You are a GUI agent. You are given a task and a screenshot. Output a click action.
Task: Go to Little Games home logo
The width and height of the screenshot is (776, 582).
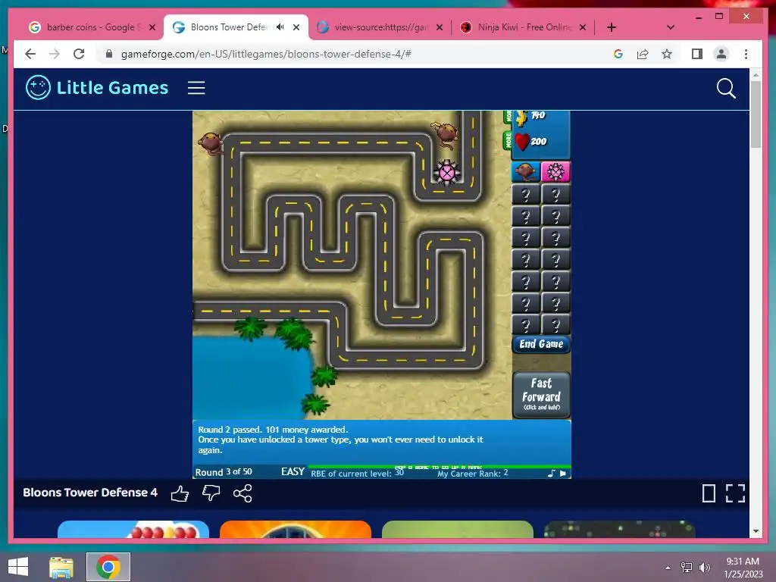97,88
